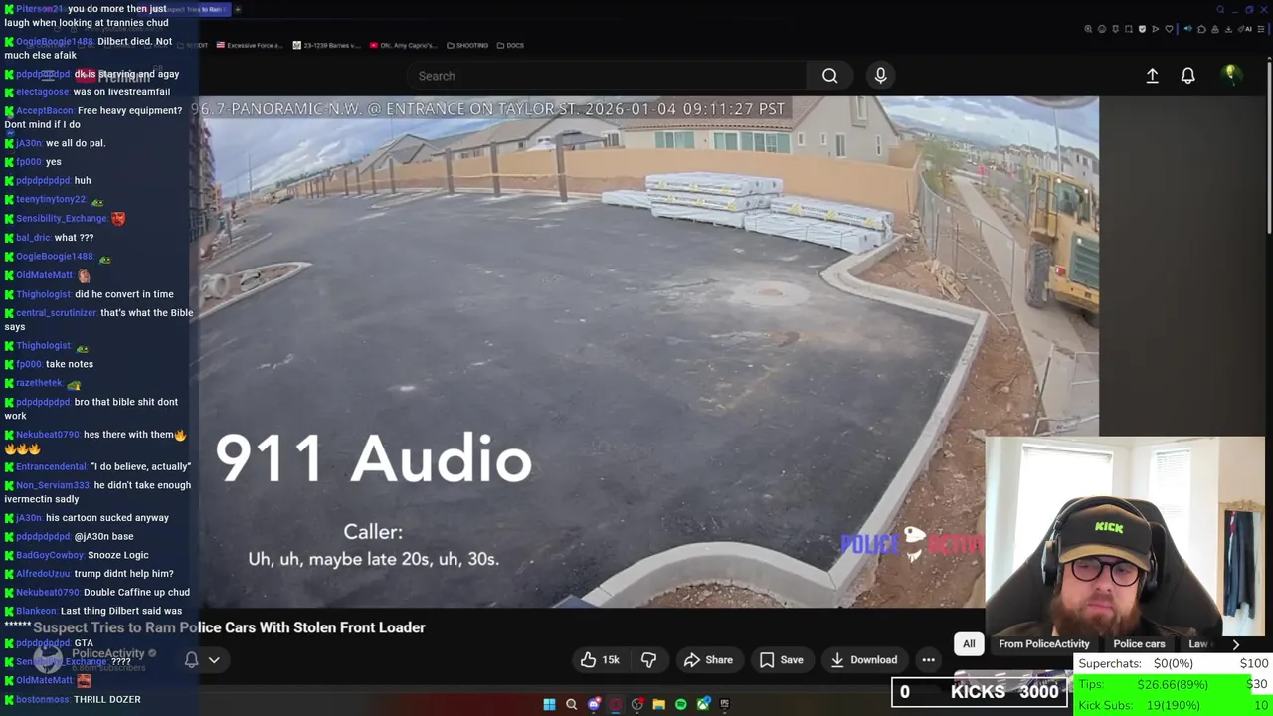Click the video player area
The height and width of the screenshot is (716, 1273).
click(648, 351)
